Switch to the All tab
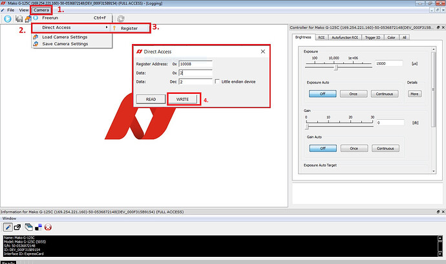The image size is (446, 264). [404, 38]
